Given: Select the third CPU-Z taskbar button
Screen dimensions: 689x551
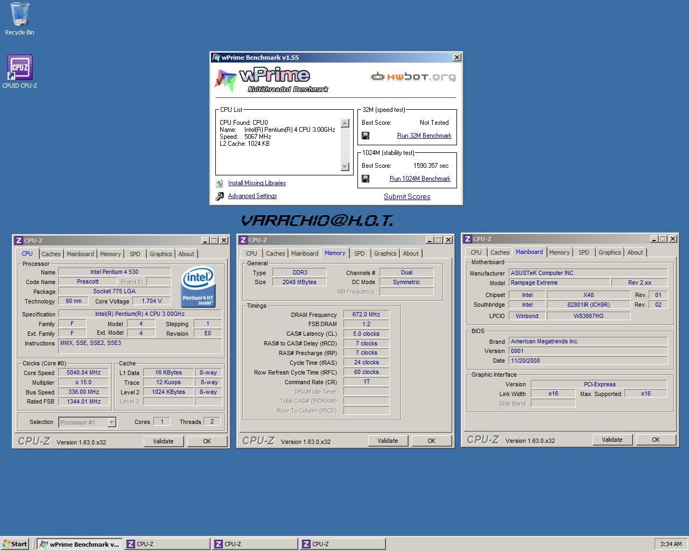Looking at the screenshot, I should point(342,544).
